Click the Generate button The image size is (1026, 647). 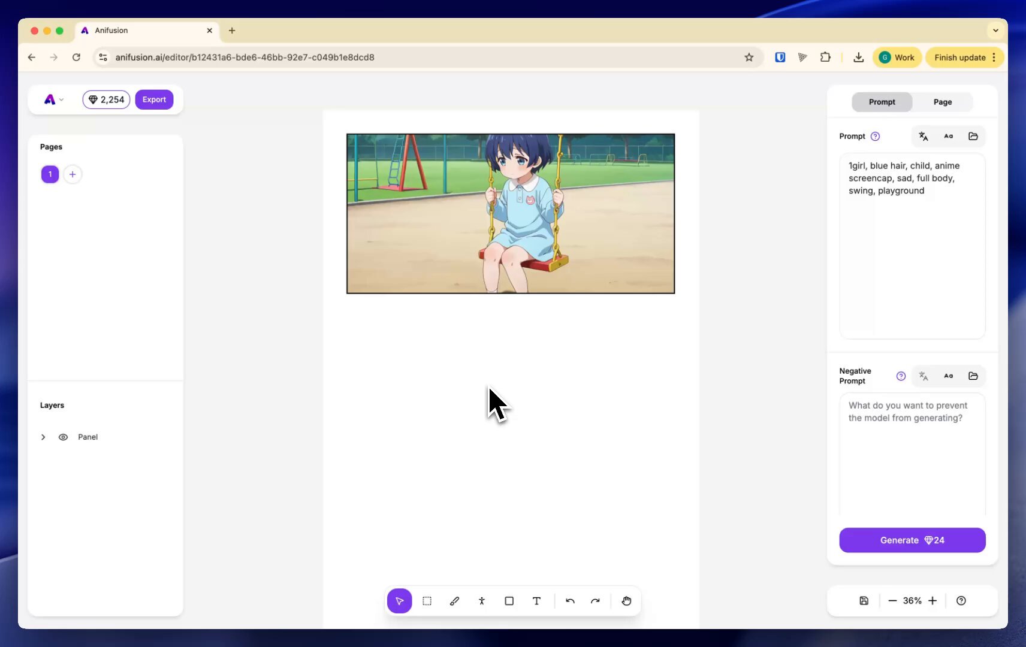pyautogui.click(x=912, y=540)
